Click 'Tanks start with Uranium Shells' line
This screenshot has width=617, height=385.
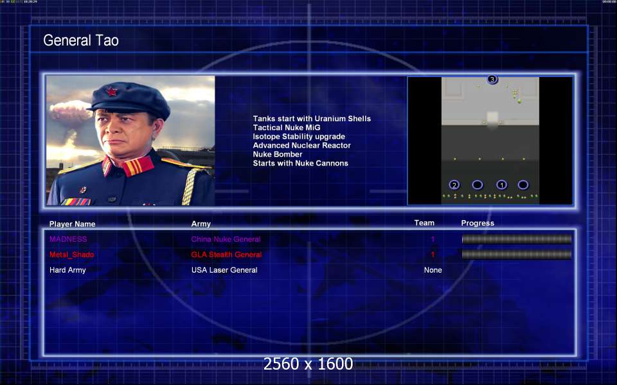coord(312,119)
